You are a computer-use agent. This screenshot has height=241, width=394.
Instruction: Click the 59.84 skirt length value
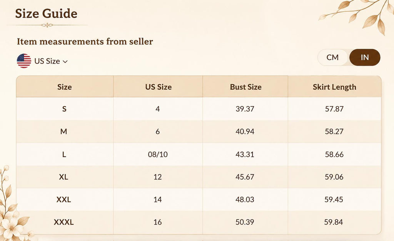334,222
